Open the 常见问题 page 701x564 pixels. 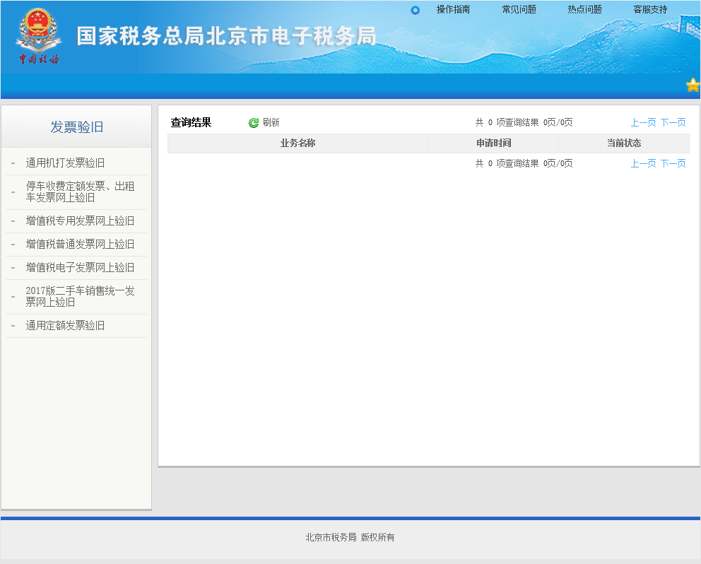519,10
